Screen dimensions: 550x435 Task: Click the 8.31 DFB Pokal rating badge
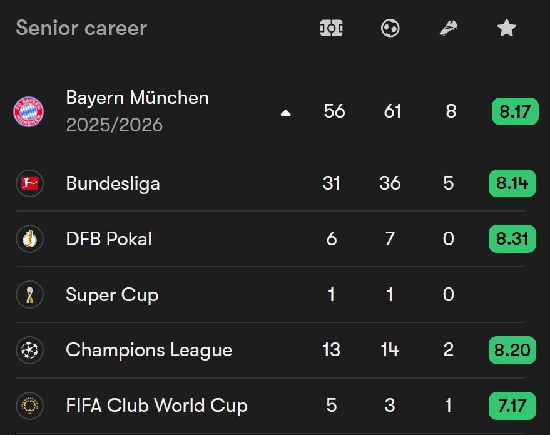(x=512, y=238)
